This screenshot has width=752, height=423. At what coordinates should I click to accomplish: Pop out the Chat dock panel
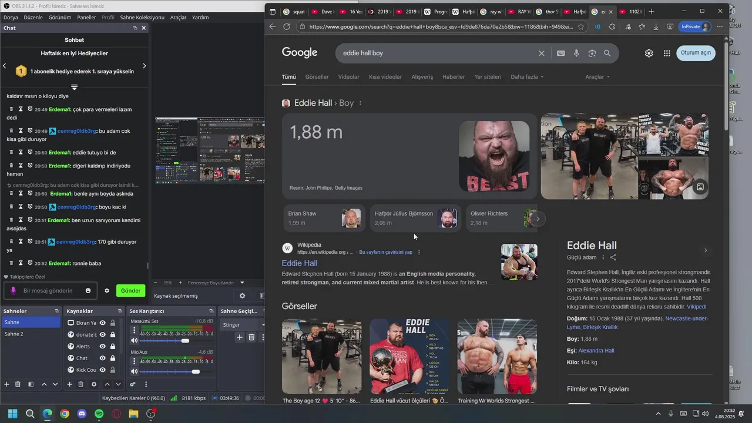click(x=135, y=28)
